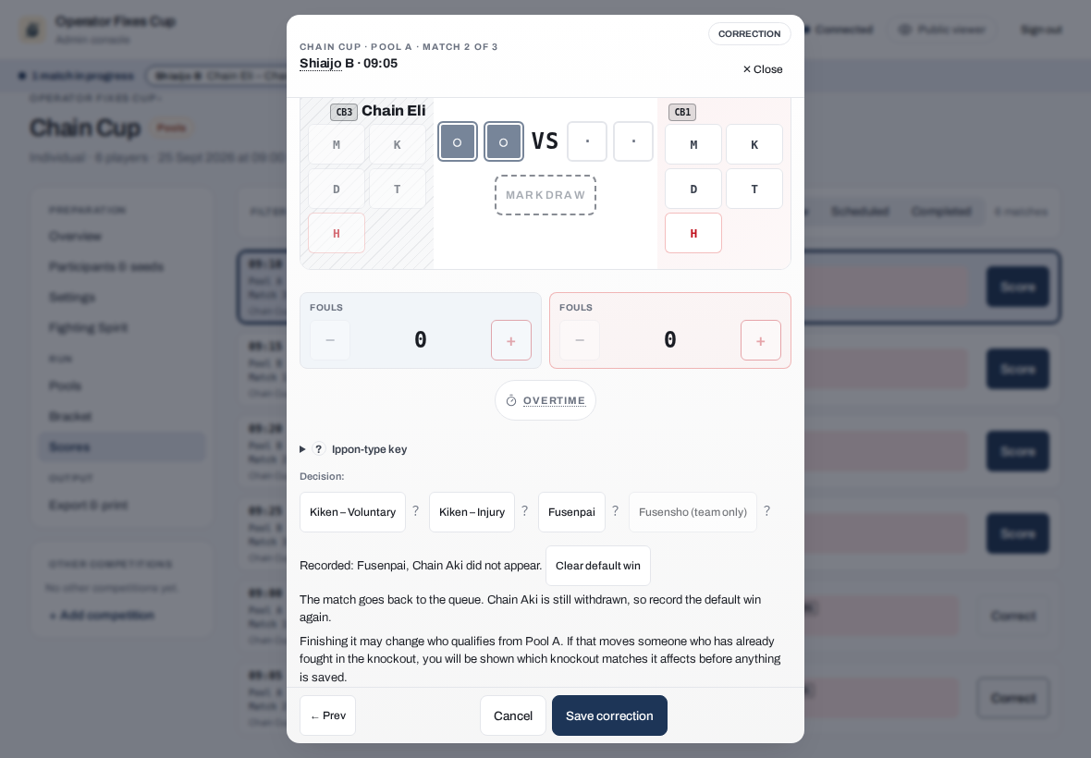
Task: Award D point on the red CB1 side
Action: point(693,189)
